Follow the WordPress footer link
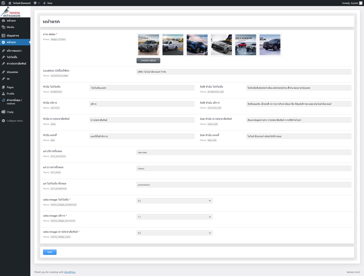Image resolution: width=364 pixels, height=276 pixels. pos(70,272)
